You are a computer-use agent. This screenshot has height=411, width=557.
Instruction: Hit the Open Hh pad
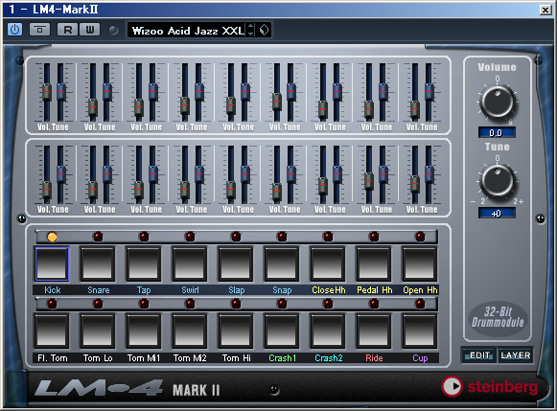(420, 264)
